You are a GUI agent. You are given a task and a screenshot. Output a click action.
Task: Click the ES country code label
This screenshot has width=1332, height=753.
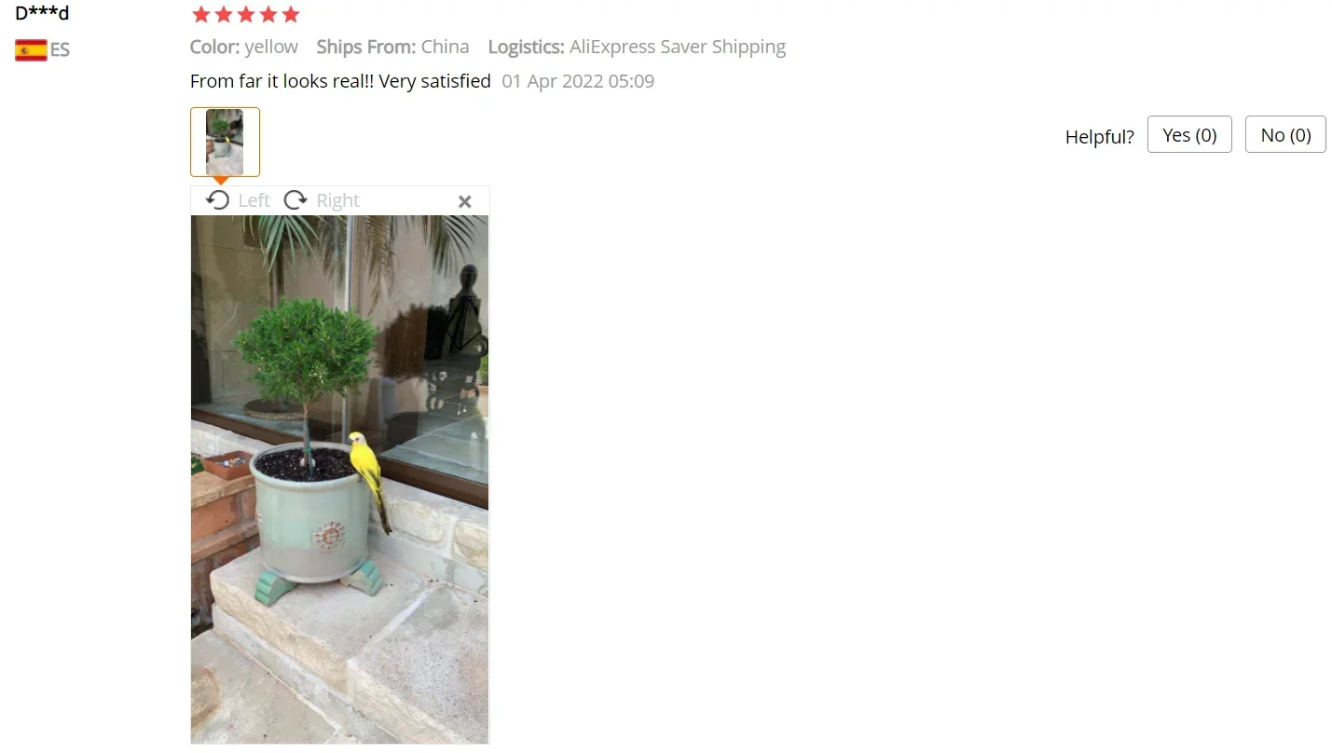coord(60,50)
